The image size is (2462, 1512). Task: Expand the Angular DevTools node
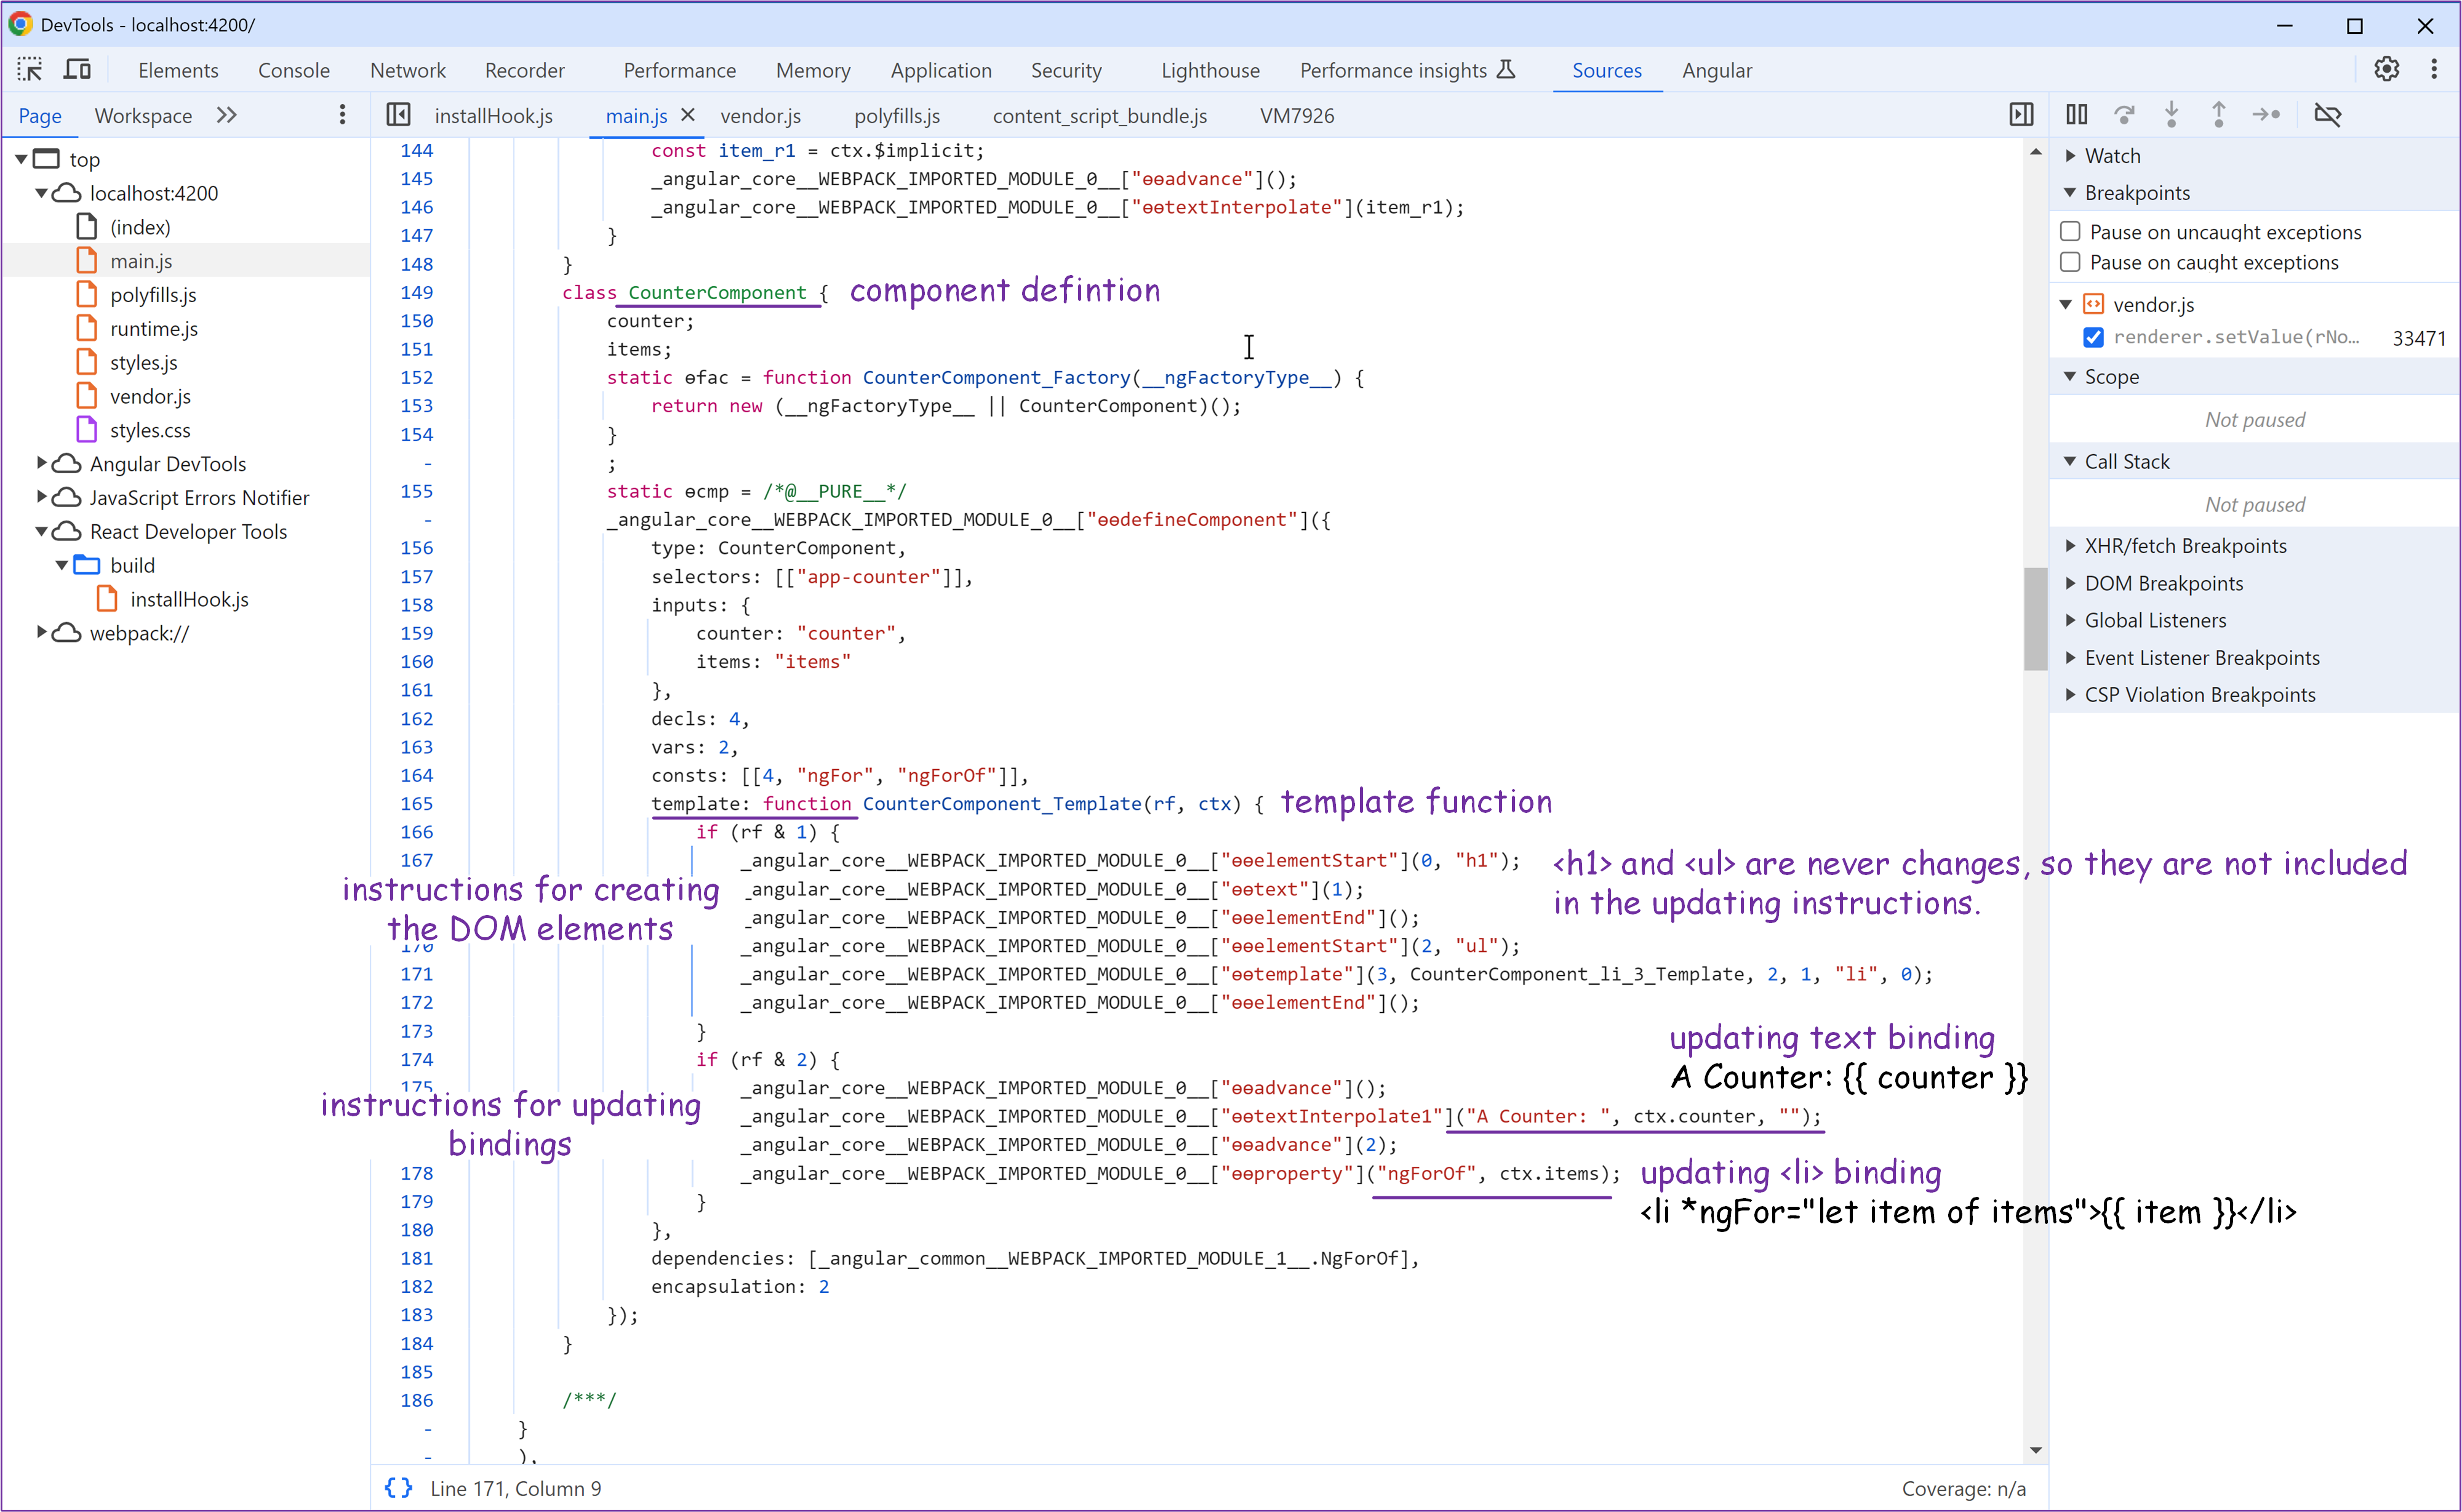(x=41, y=463)
